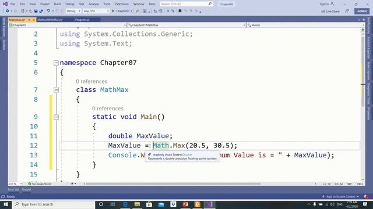The width and height of the screenshot is (373, 209).
Task: Click the Navigate Backward toolbar icon
Action: (7, 11)
